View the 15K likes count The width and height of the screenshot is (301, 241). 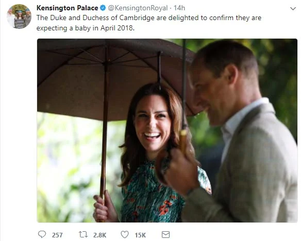[140, 235]
